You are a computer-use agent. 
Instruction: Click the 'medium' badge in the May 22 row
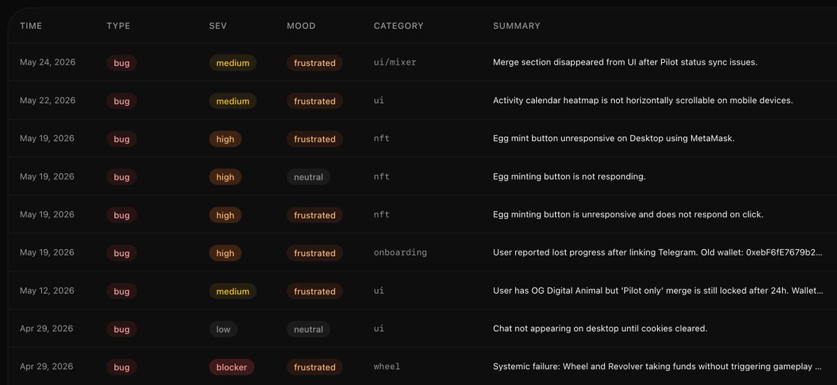[x=233, y=101]
